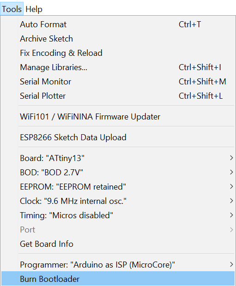Open the Tools menu in menu bar
Screen dimensions: 236x286
(12, 9)
